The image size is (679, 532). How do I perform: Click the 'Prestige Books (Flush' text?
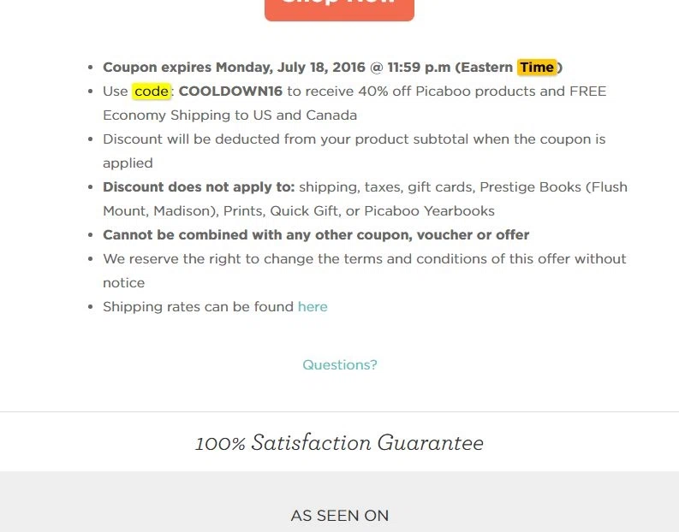click(553, 186)
